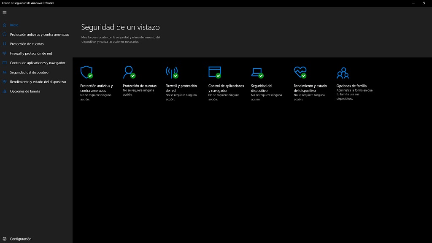Screen dimensions: 432x243
Task: Open Seguridad del dispositivo from the sidebar
Action: 29,73
